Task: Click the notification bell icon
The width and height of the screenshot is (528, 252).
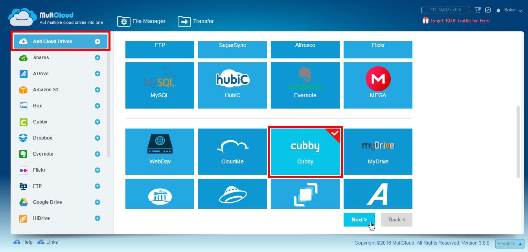Action: (x=499, y=10)
